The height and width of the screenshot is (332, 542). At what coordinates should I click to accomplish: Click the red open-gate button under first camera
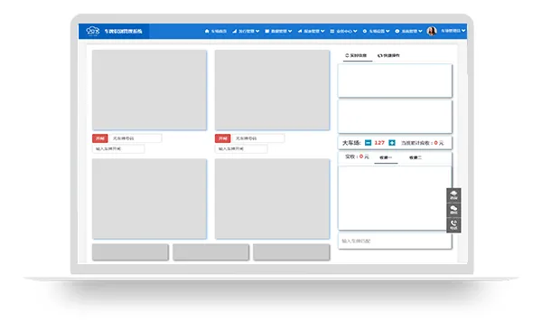(x=100, y=138)
